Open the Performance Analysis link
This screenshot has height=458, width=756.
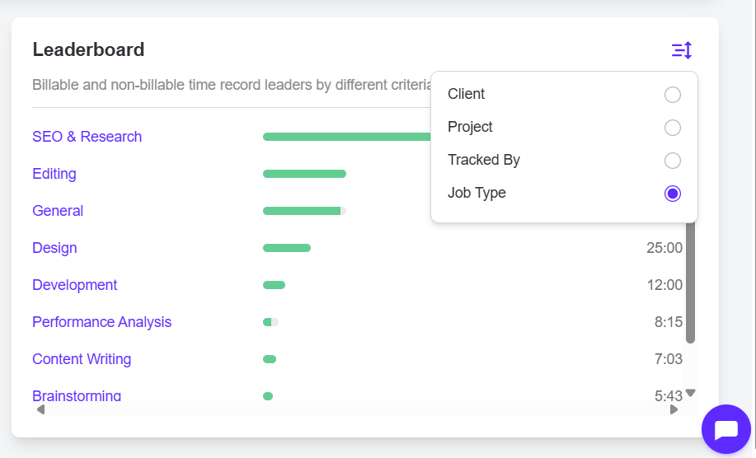(x=101, y=322)
